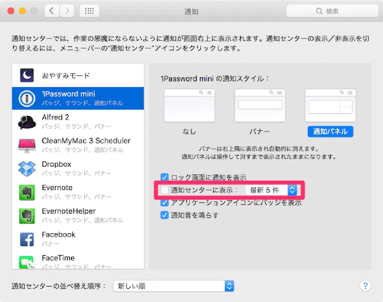
Task: Click the CleanMyMac 3 Scheduler icon
Action: coord(27,145)
